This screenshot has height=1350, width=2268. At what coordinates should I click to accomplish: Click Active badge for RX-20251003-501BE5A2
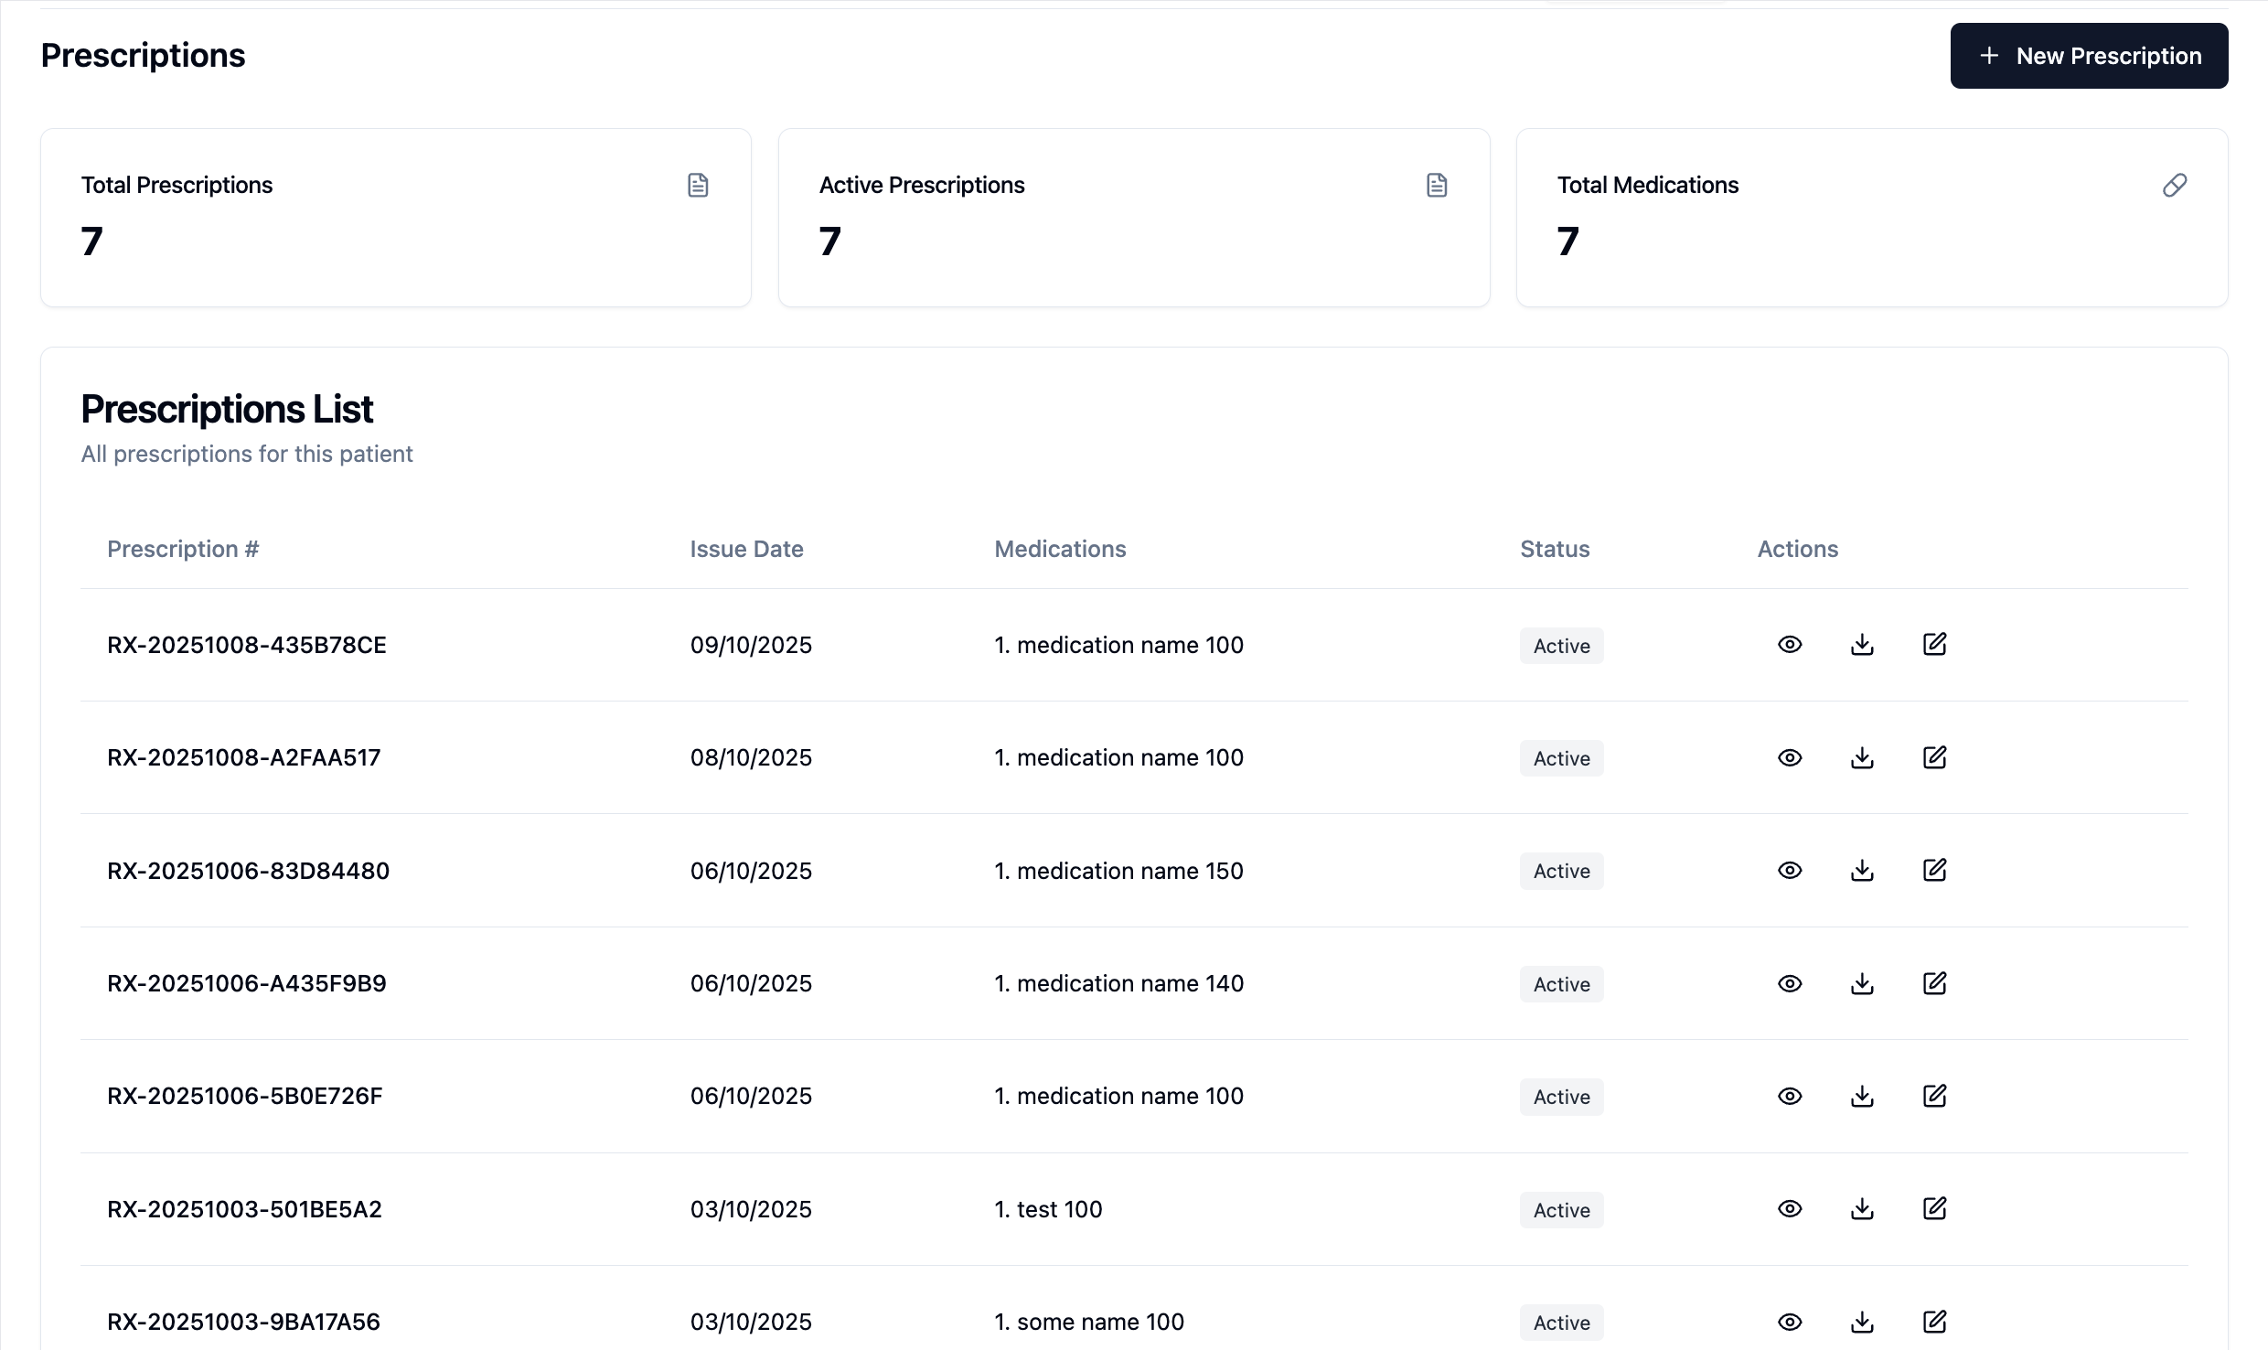point(1561,1210)
